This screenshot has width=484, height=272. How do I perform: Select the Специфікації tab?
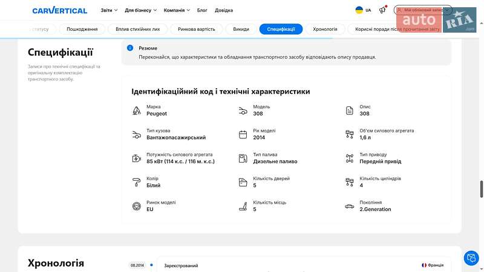coord(281,29)
